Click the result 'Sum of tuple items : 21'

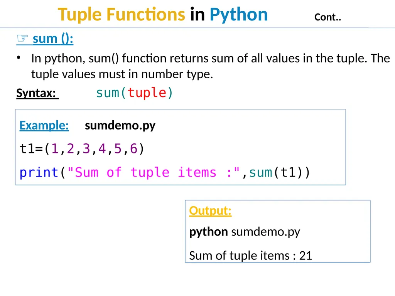(251, 256)
